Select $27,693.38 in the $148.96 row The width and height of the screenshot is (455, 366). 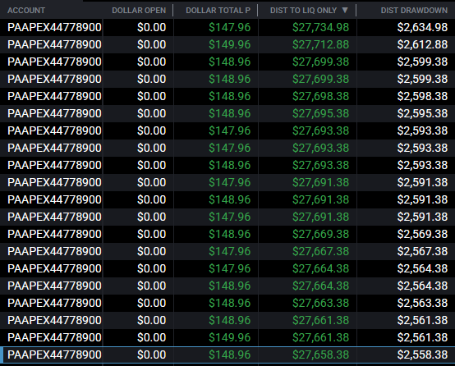pos(320,165)
